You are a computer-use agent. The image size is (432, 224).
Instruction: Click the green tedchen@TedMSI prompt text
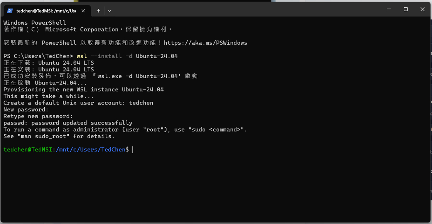tap(28, 150)
